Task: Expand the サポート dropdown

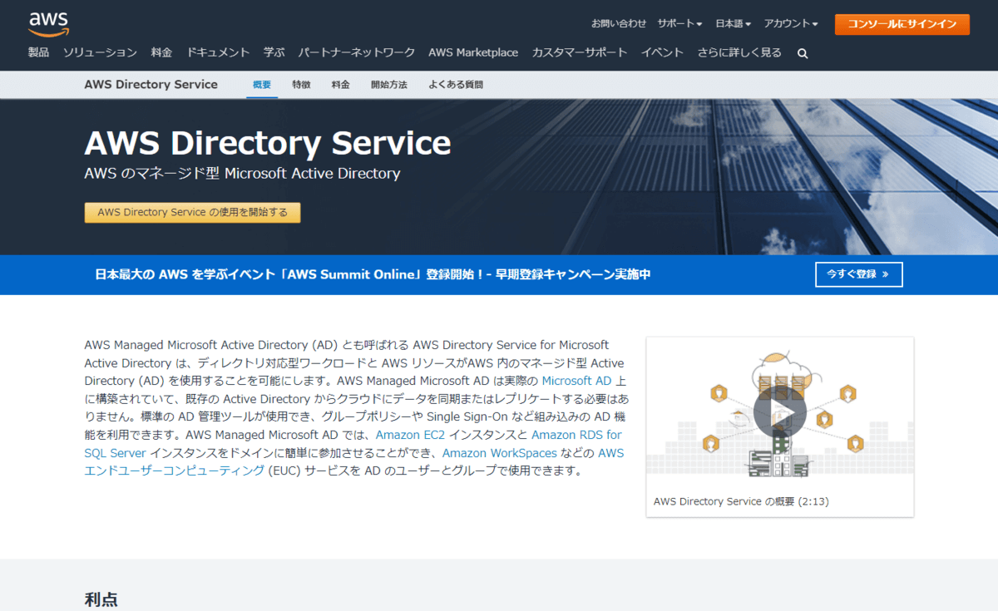Action: point(679,23)
